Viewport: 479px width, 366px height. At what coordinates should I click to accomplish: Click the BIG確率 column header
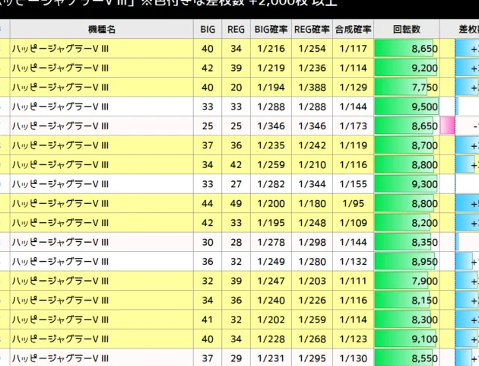point(270,29)
